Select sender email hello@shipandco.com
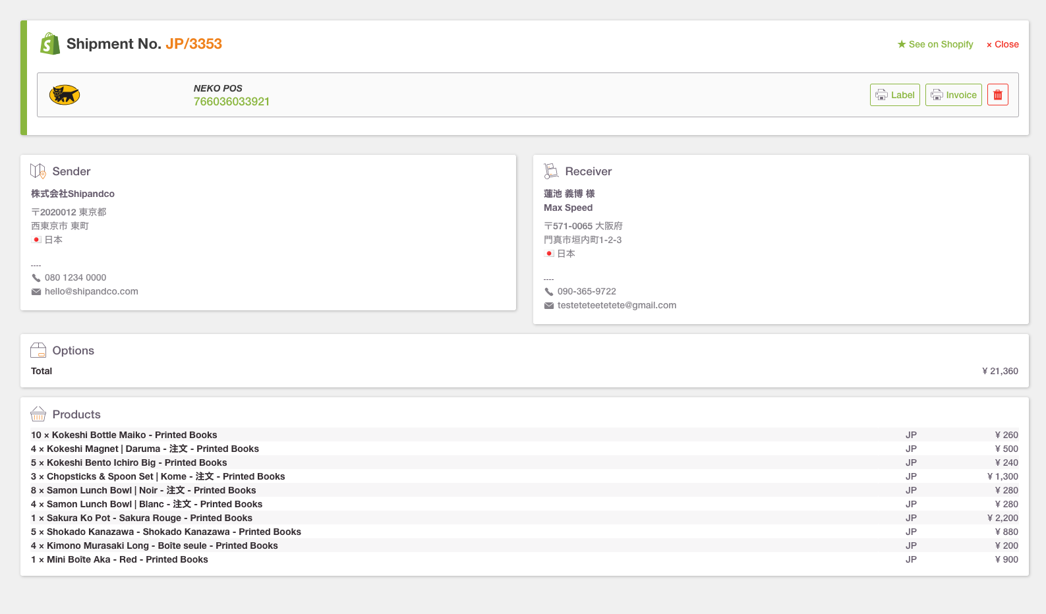Image resolution: width=1046 pixels, height=614 pixels. [92, 291]
